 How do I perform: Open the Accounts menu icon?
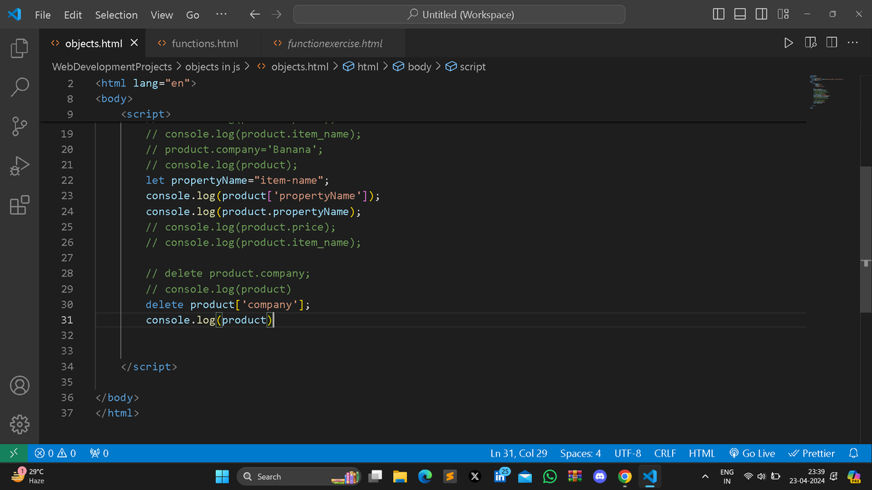[x=20, y=385]
